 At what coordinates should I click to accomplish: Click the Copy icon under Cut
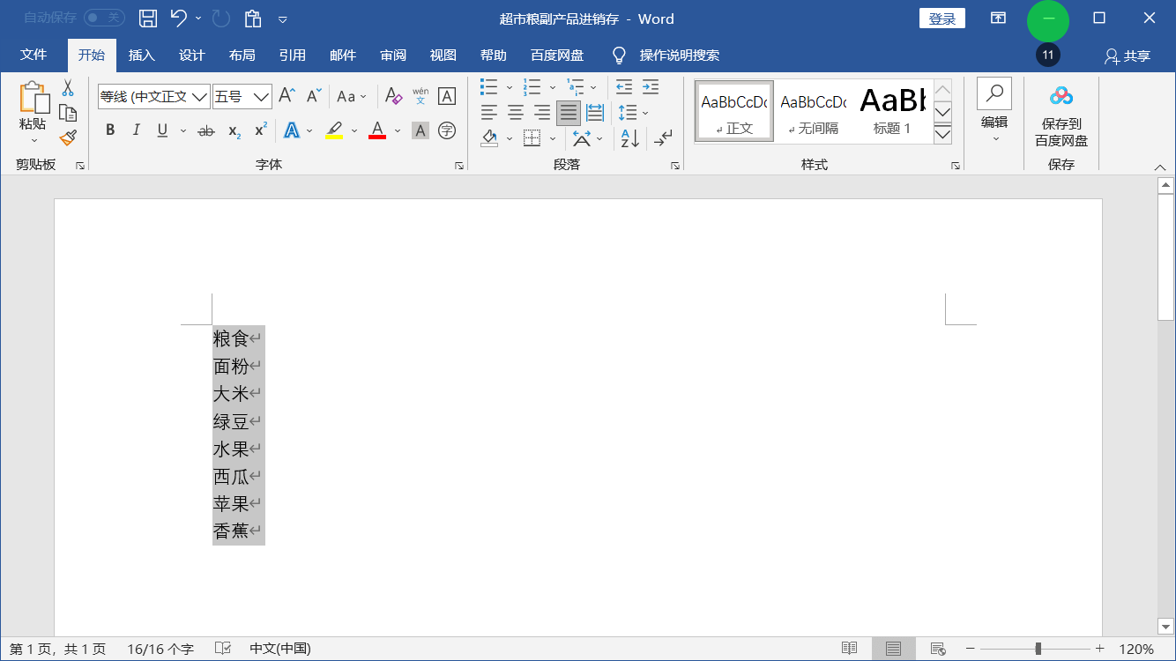(x=68, y=113)
